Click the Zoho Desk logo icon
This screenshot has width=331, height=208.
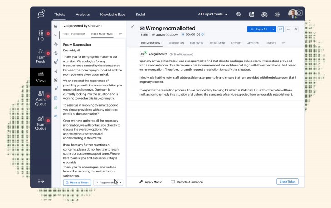[41, 14]
